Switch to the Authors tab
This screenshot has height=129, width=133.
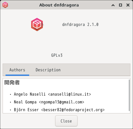click(x=17, y=70)
